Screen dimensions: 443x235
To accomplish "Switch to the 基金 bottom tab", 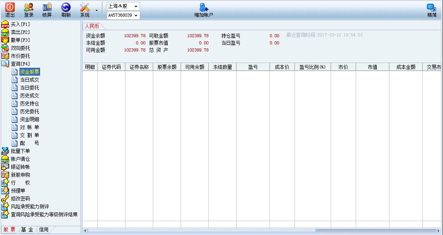I will [x=27, y=229].
